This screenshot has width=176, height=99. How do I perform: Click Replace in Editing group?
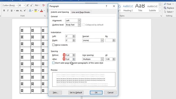169,8
